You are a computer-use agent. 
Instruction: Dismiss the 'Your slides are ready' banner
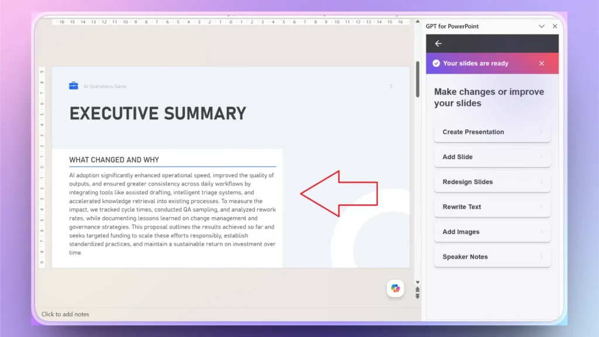pyautogui.click(x=541, y=63)
